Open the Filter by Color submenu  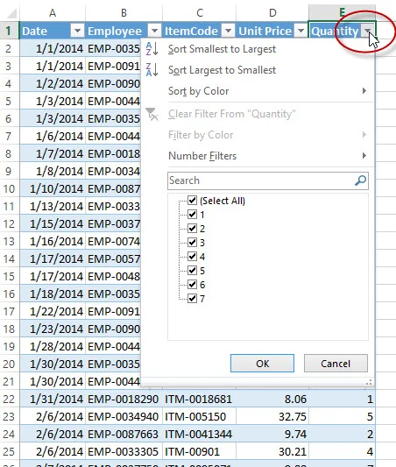(x=258, y=135)
